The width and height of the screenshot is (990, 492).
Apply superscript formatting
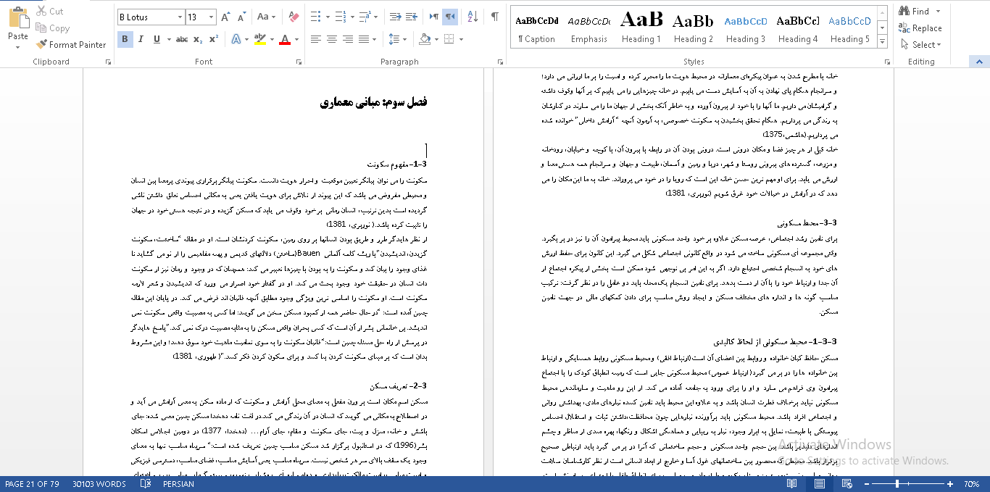(x=214, y=39)
